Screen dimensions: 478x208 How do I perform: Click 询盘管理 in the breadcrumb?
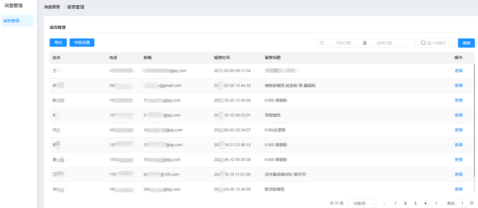[x=52, y=7]
